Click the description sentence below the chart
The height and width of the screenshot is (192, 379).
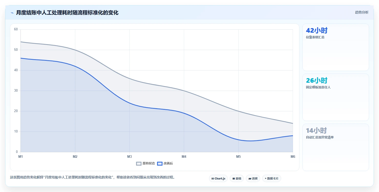pos(93,177)
